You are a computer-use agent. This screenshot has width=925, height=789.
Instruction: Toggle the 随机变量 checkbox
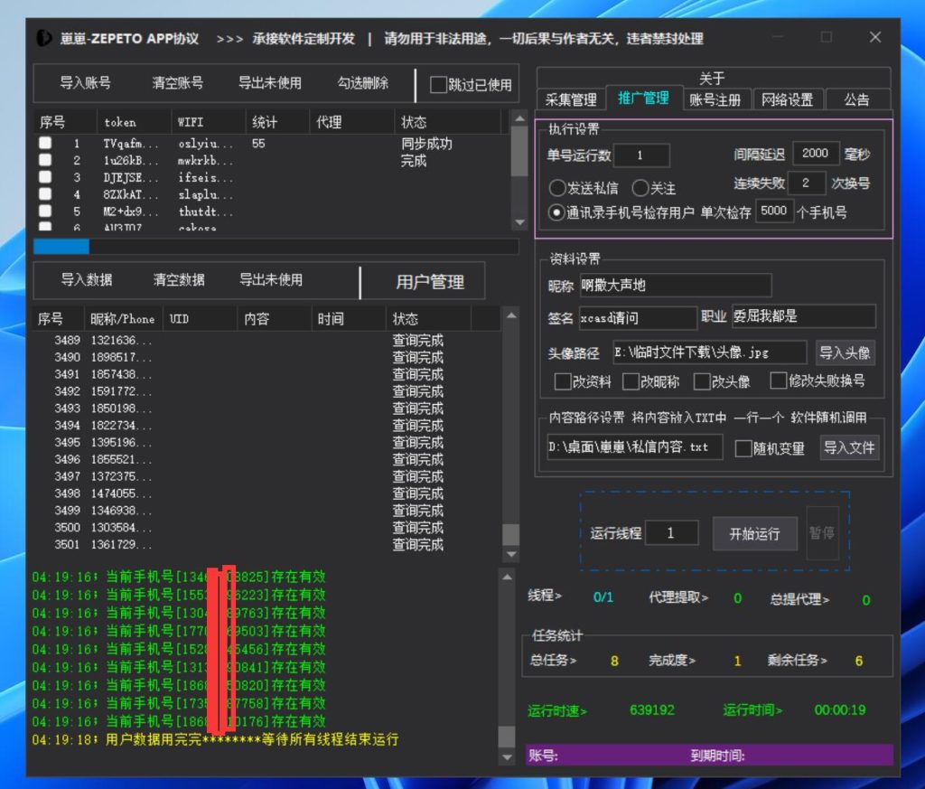tap(744, 447)
